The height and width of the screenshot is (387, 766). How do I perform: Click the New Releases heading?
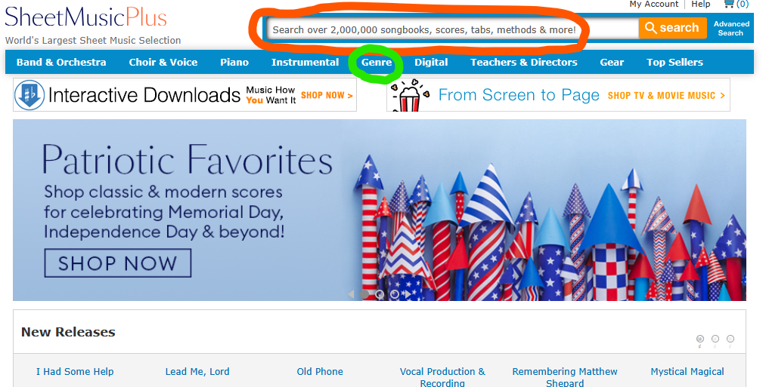pyautogui.click(x=68, y=332)
